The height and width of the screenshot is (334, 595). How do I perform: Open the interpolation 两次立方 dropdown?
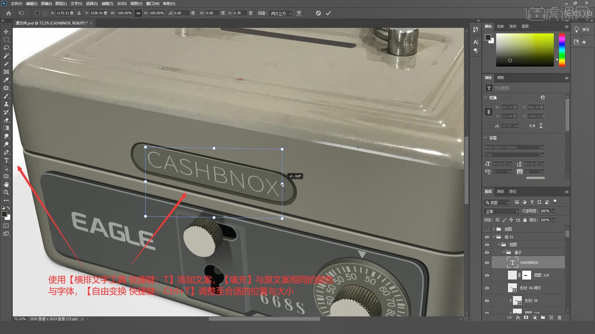[x=280, y=13]
